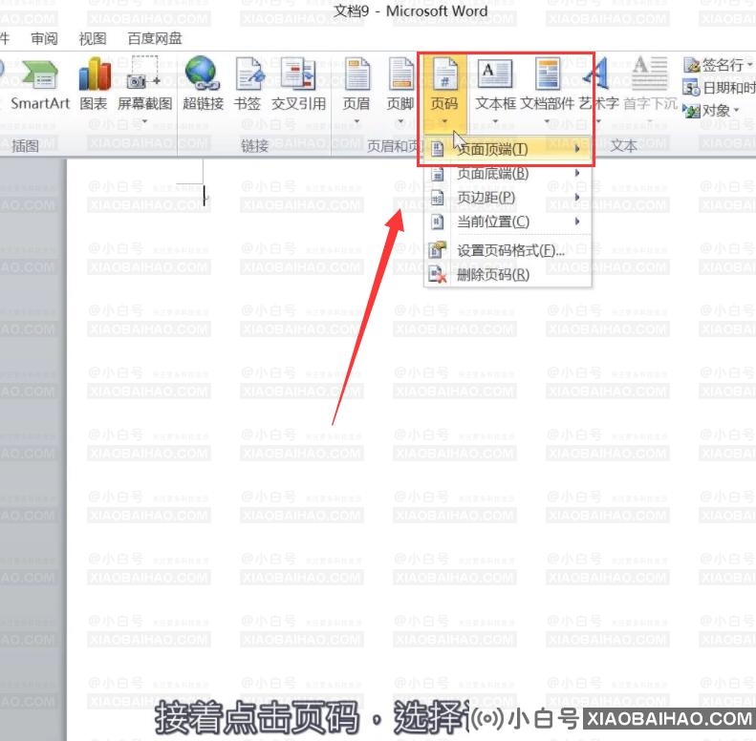Click the 删除页码 menu item icon
The height and width of the screenshot is (741, 756).
click(x=438, y=275)
